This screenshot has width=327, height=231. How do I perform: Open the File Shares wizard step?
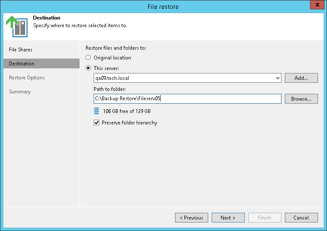click(20, 50)
